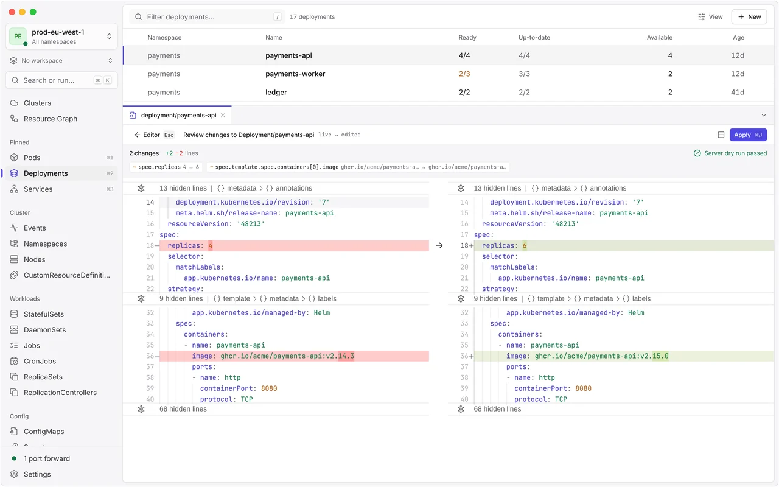This screenshot has width=779, height=487.
Task: Select Services in the sidebar
Action: [61, 189]
